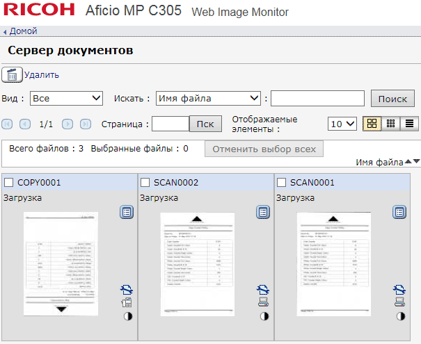The width and height of the screenshot is (421, 344).
Task: Click the 1/1 page indicator
Action: [x=46, y=124]
